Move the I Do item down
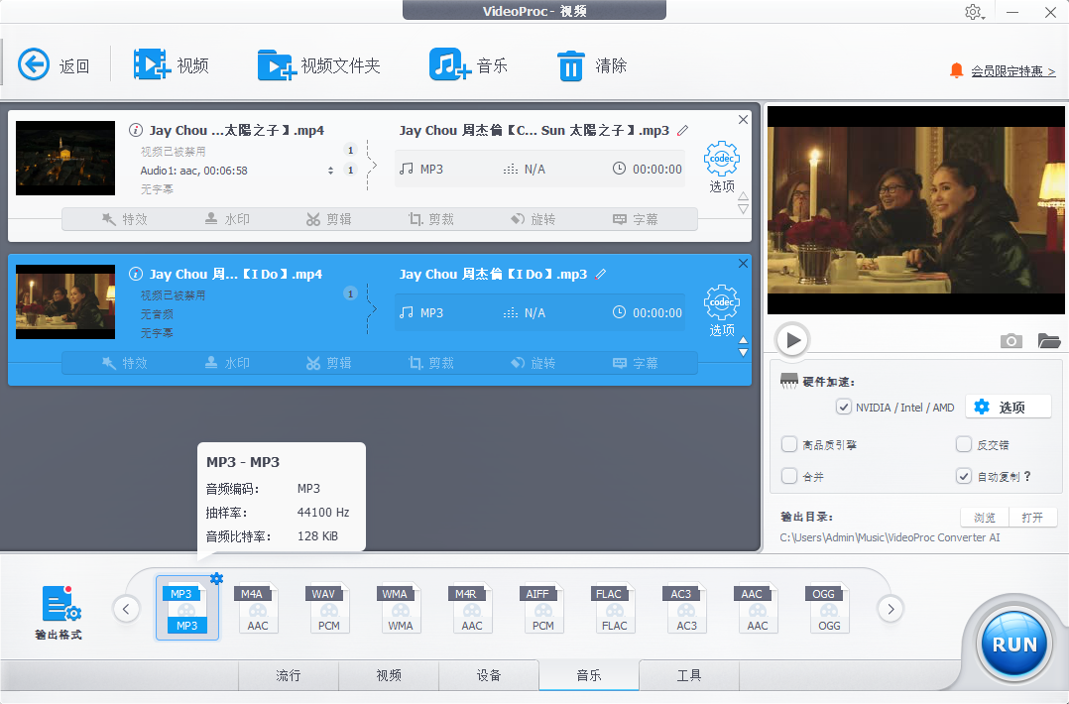This screenshot has height=704, width=1069. coord(743,352)
